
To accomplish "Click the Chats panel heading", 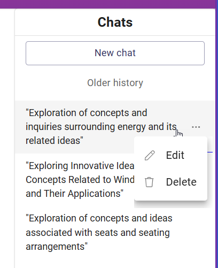I will tap(115, 22).
